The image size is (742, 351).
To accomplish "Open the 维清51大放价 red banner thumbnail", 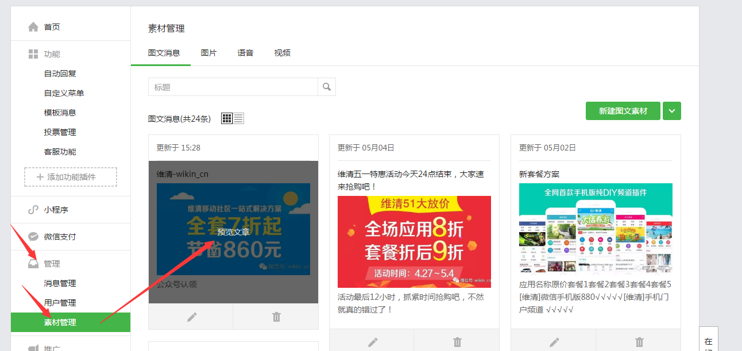I will point(414,242).
